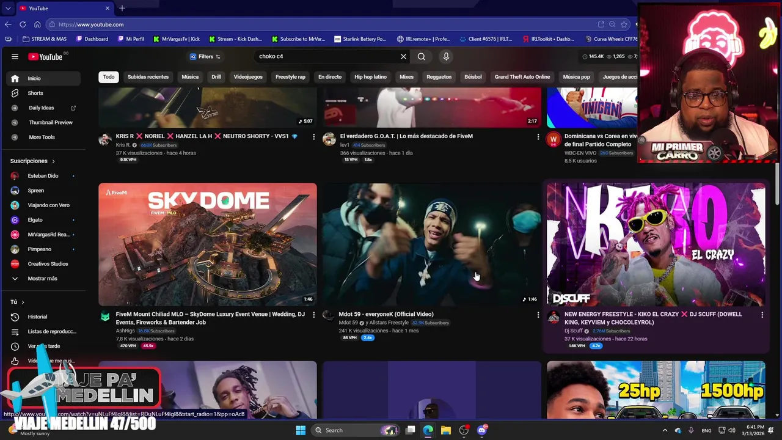The width and height of the screenshot is (782, 440).
Task: Start voice search with the microphone
Action: pyautogui.click(x=446, y=56)
